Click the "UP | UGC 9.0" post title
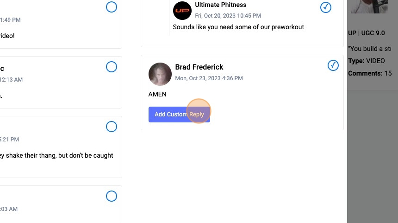 [366, 33]
